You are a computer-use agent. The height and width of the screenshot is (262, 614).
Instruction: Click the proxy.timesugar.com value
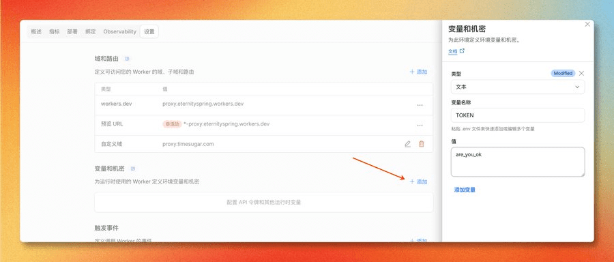(188, 144)
